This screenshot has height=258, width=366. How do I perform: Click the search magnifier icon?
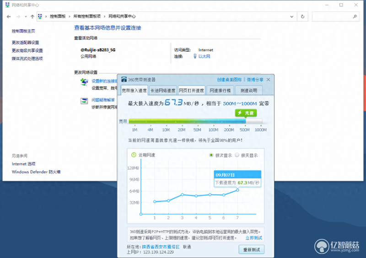pyautogui.click(x=355, y=16)
